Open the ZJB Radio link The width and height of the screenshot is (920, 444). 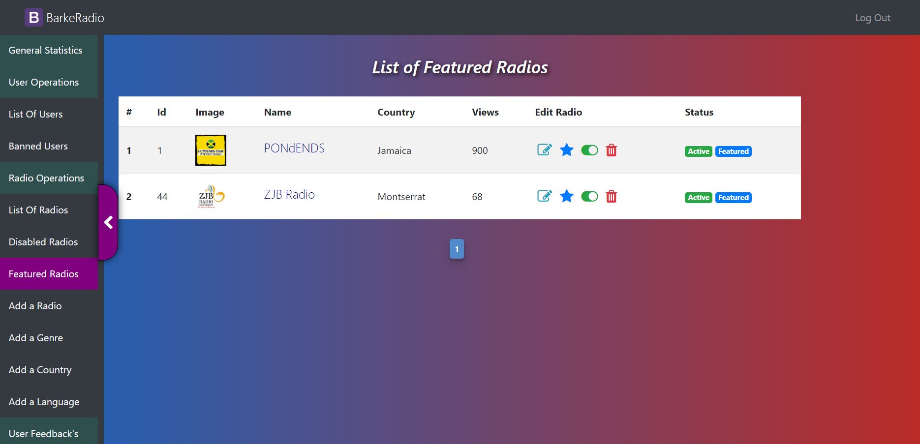289,194
